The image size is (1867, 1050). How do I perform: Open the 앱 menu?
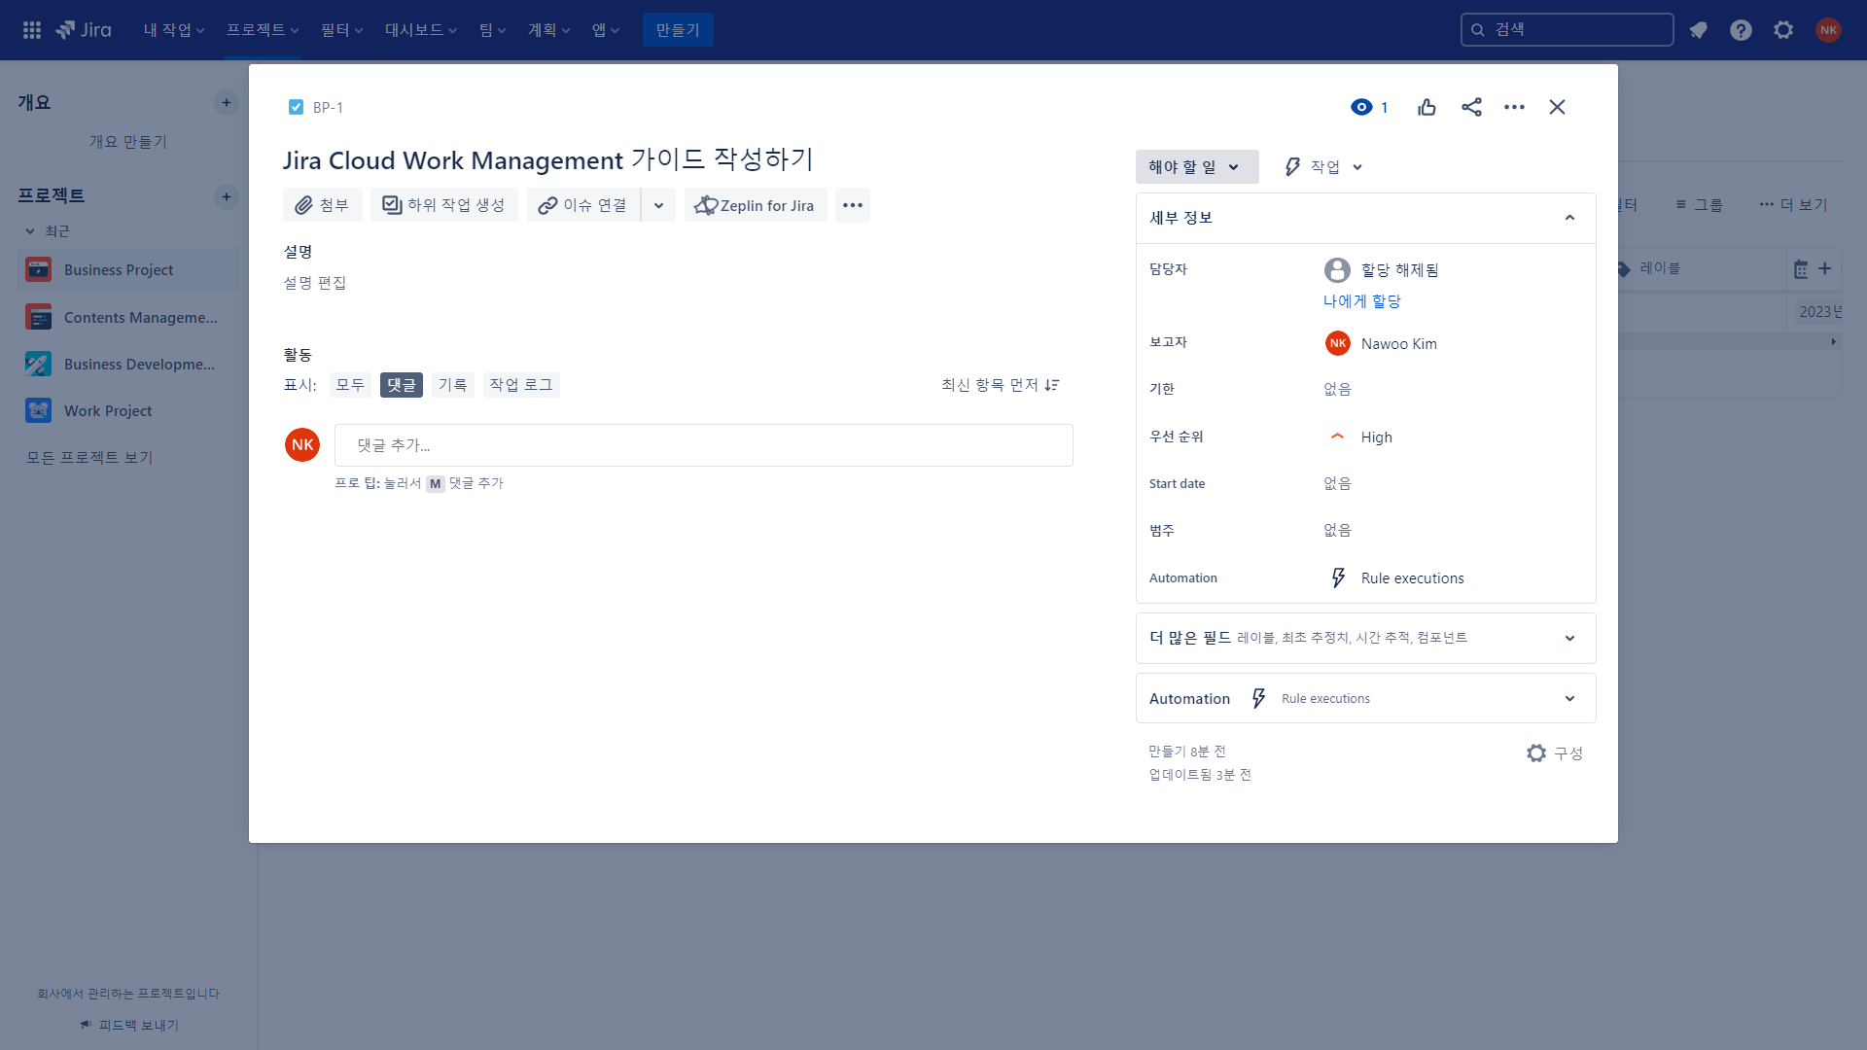point(606,30)
